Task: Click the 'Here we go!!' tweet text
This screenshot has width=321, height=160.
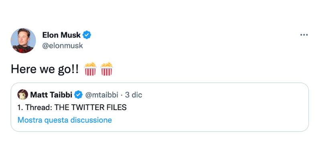Action: [45, 70]
